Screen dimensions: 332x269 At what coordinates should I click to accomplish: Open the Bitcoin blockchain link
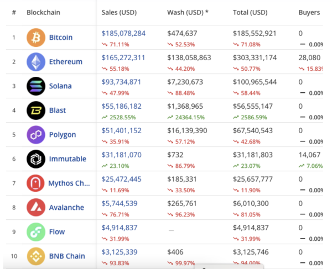(x=61, y=38)
